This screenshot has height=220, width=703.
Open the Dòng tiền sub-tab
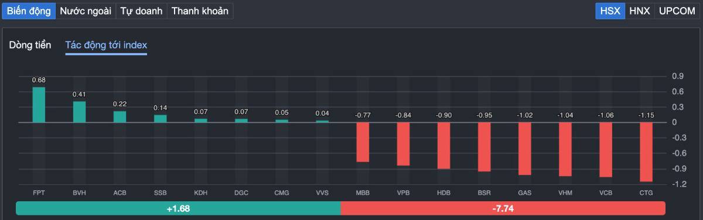[x=30, y=45]
